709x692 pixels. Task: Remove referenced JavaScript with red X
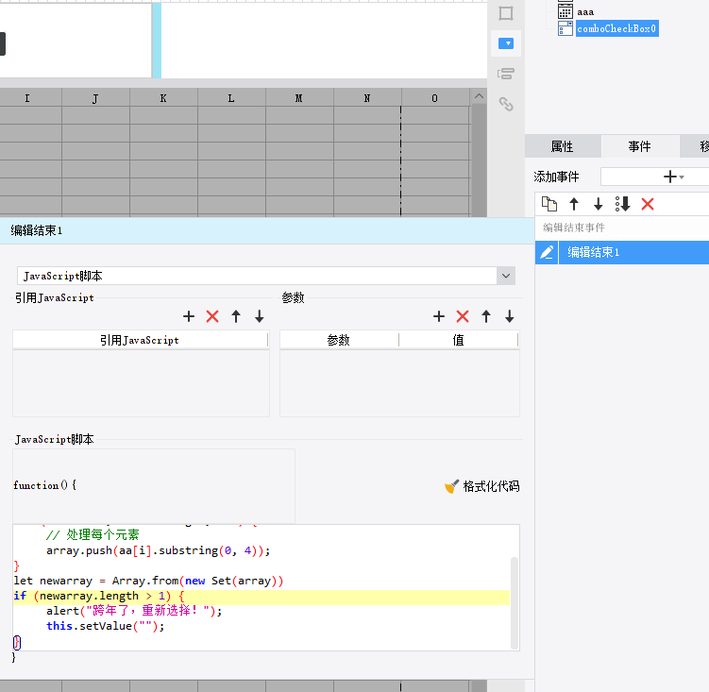212,316
